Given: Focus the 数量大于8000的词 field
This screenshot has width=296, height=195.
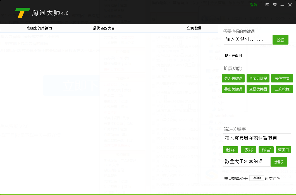Looking at the screenshot, I should click(x=247, y=162).
